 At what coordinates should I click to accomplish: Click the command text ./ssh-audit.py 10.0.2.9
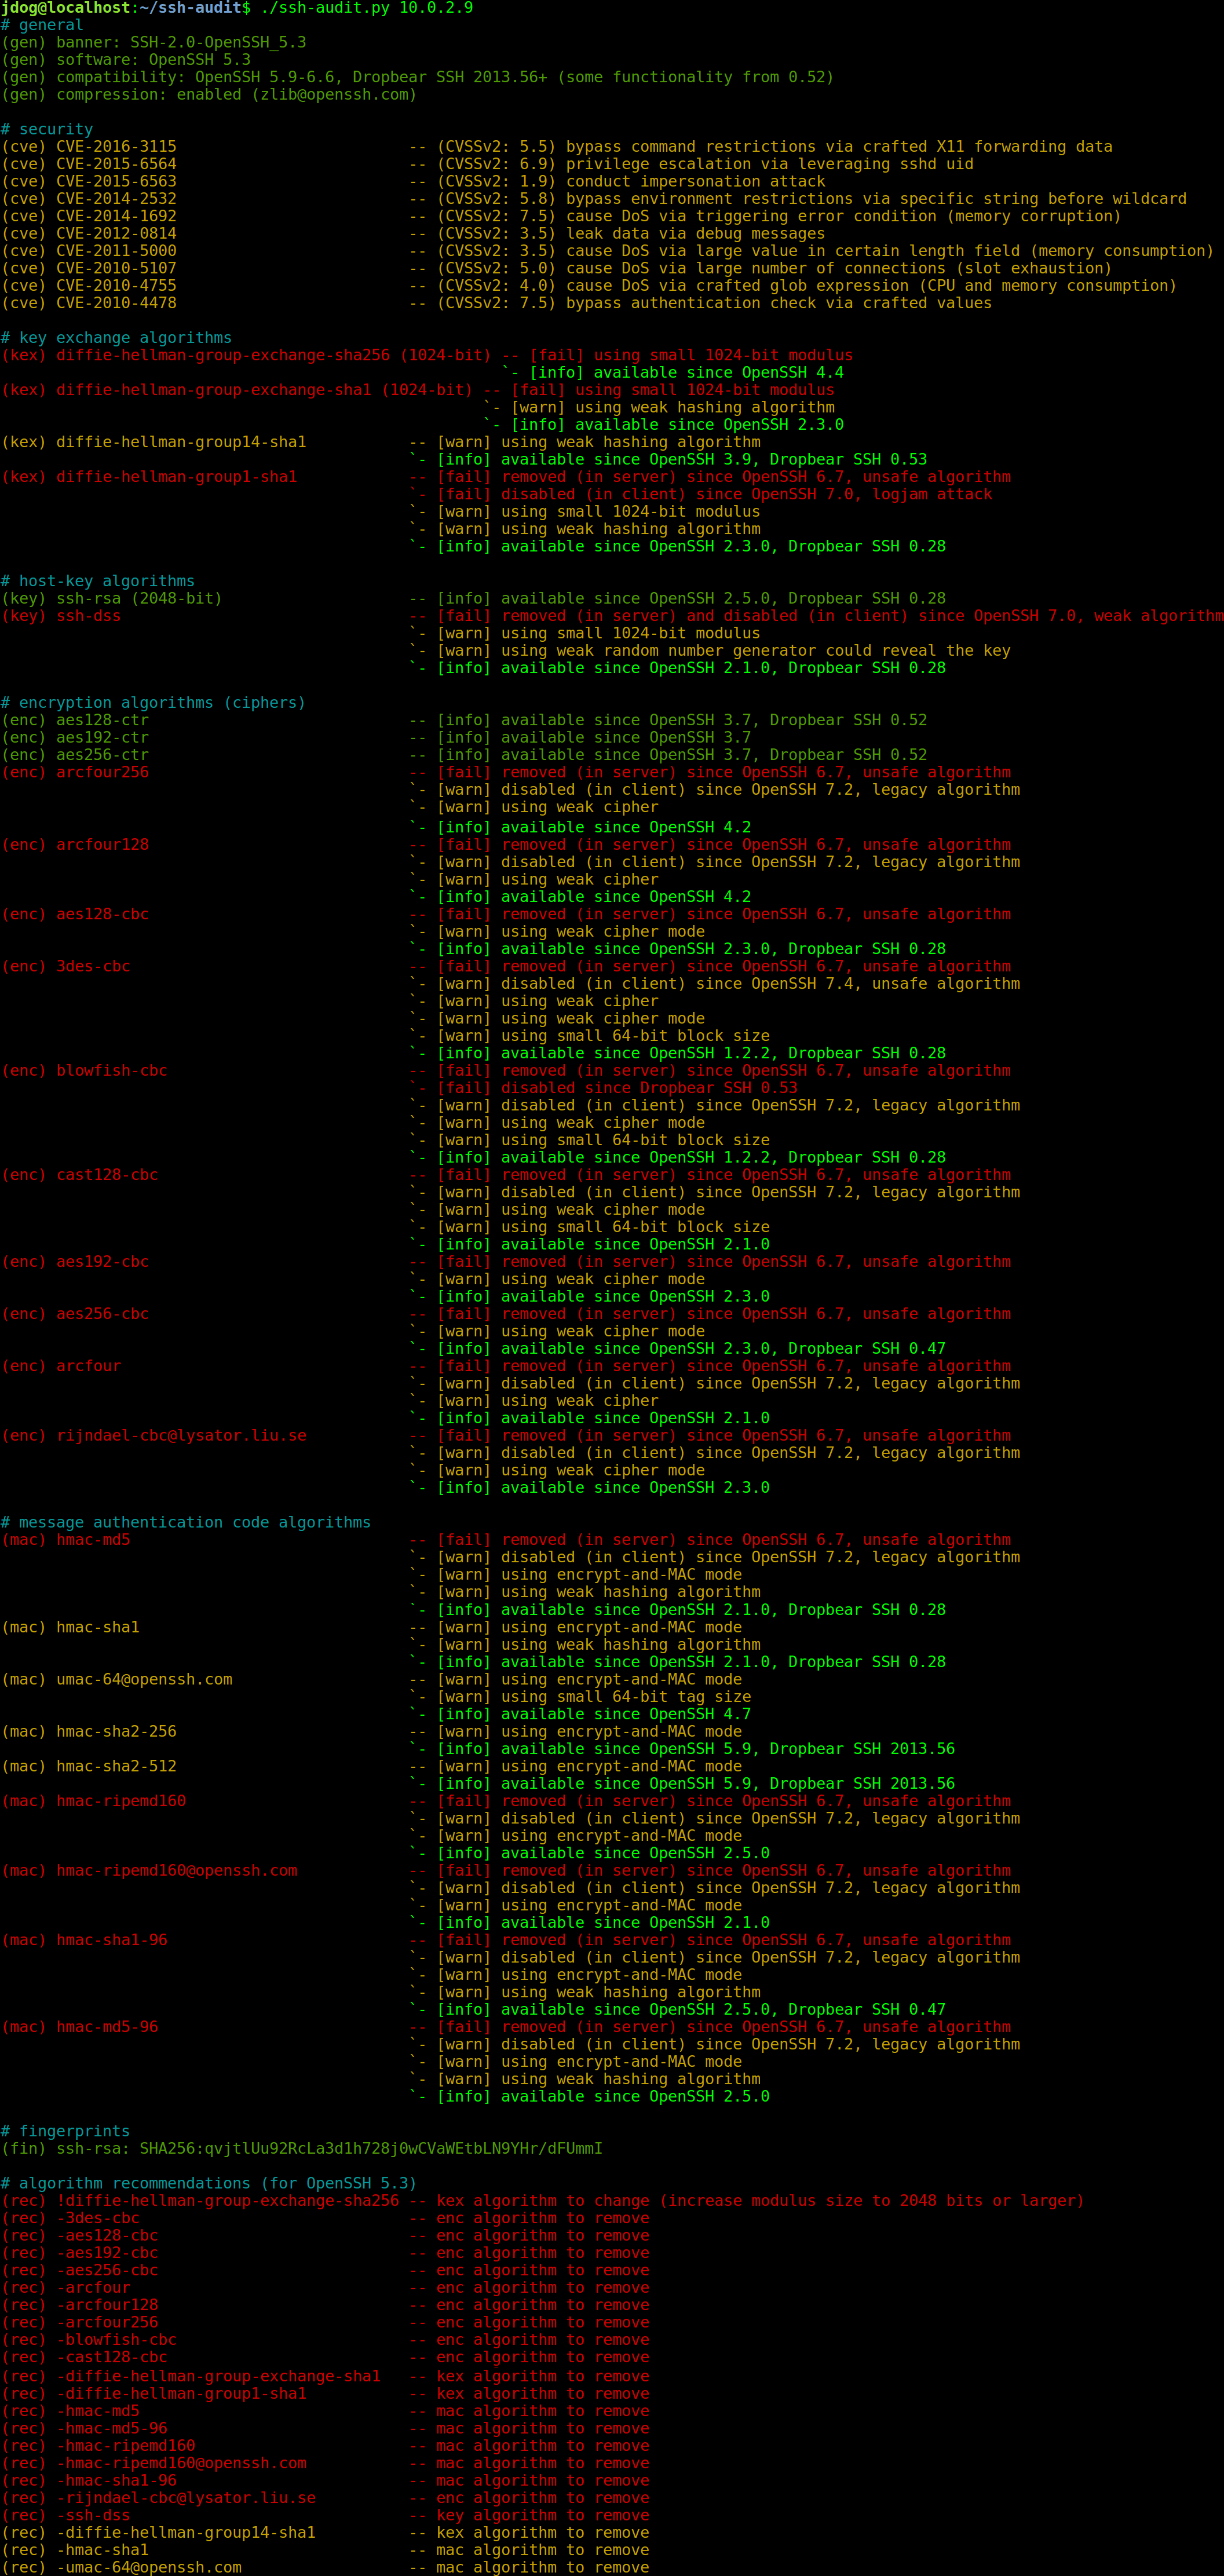[x=366, y=8]
